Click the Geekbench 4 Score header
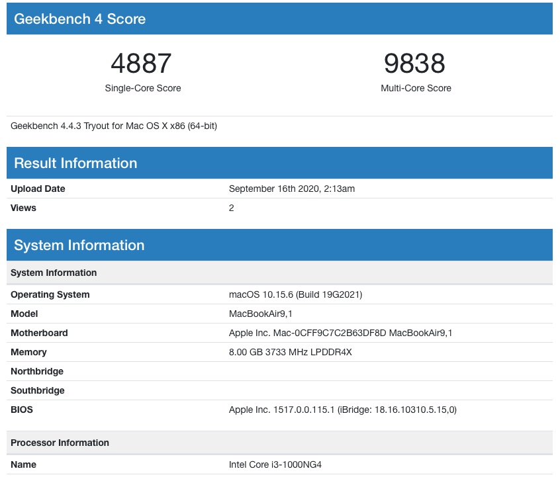This screenshot has height=477, width=560. click(79, 19)
